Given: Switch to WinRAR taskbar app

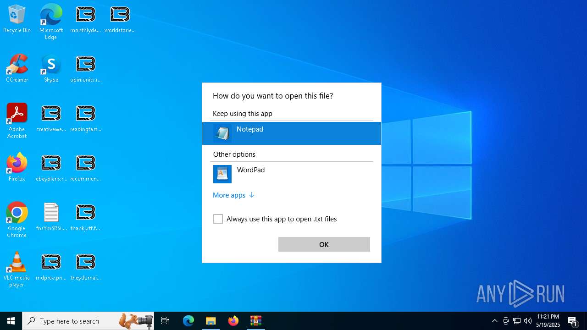Looking at the screenshot, I should point(256,321).
